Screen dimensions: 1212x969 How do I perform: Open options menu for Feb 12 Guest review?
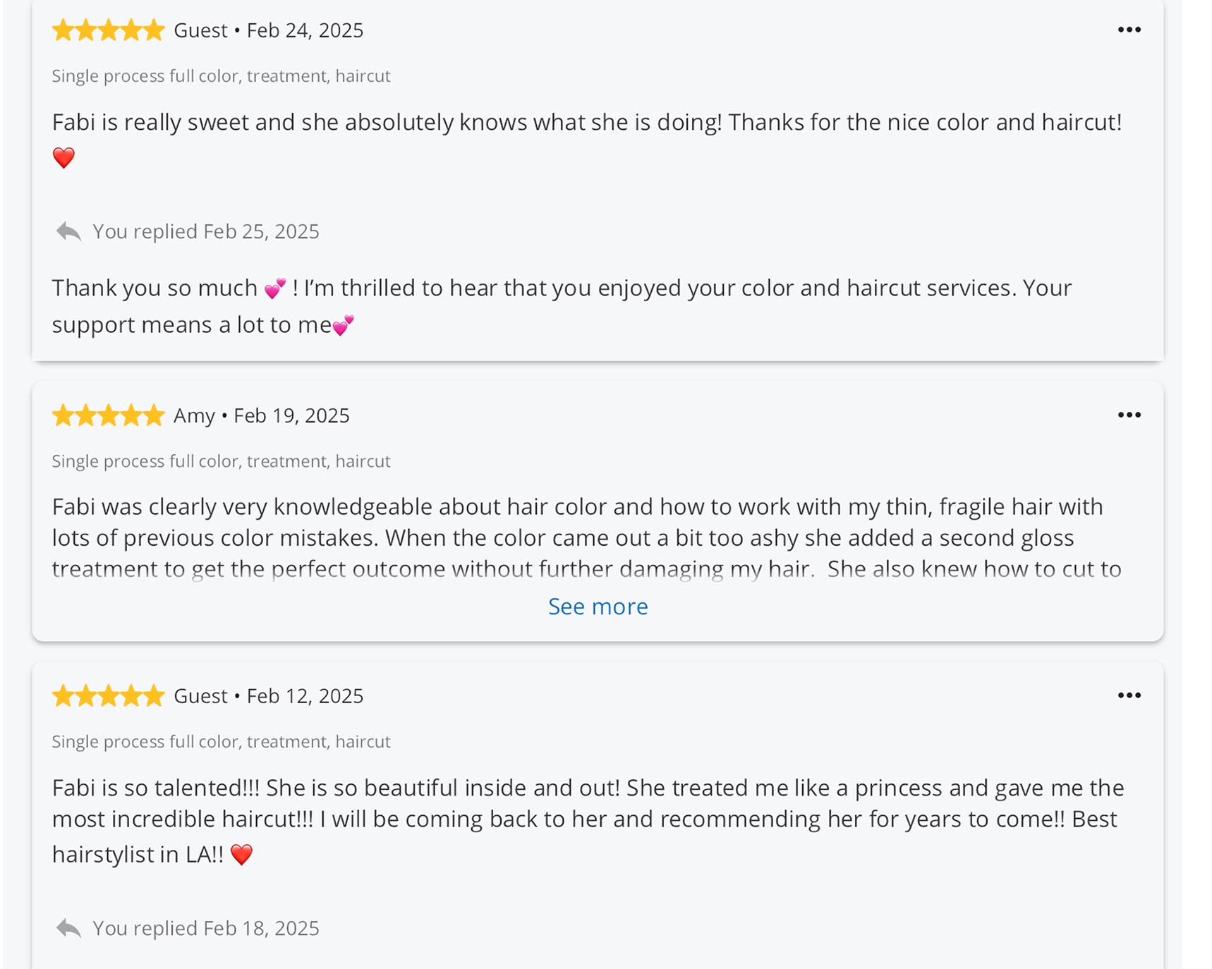1129,695
